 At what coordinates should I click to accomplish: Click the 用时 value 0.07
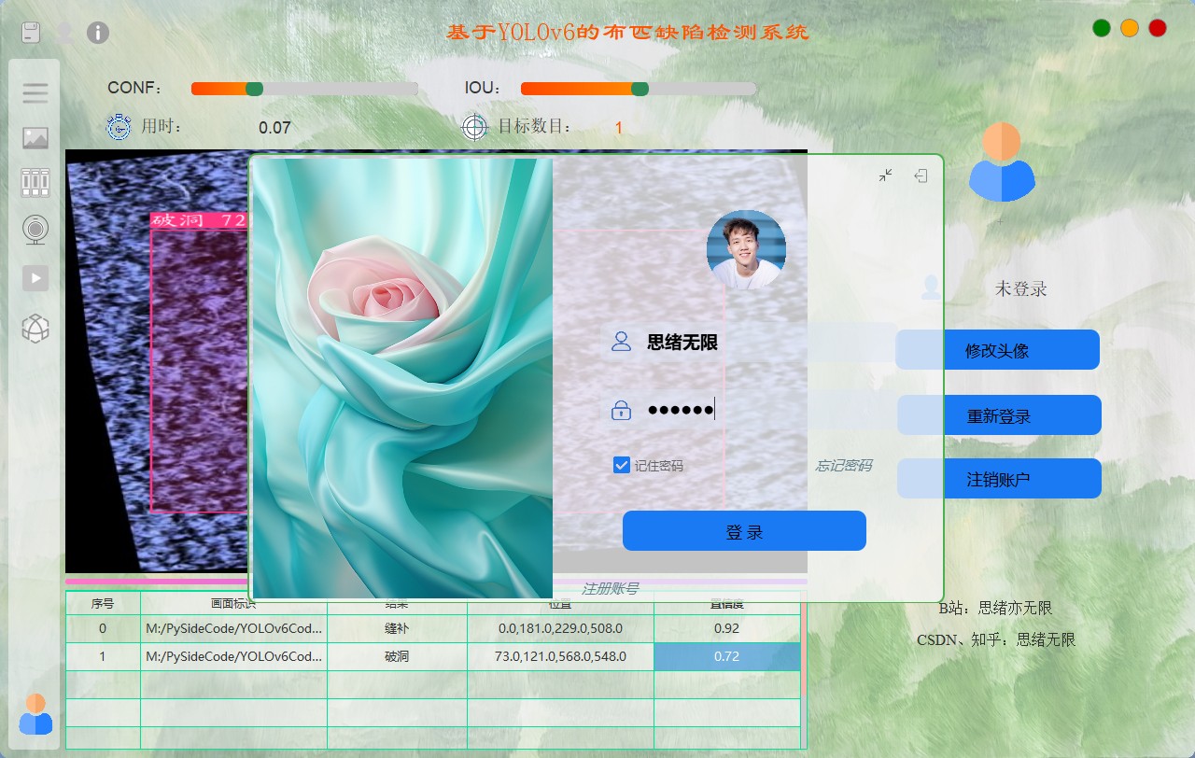pyautogui.click(x=274, y=128)
